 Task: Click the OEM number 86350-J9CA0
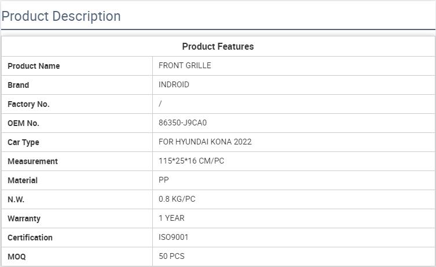point(182,123)
